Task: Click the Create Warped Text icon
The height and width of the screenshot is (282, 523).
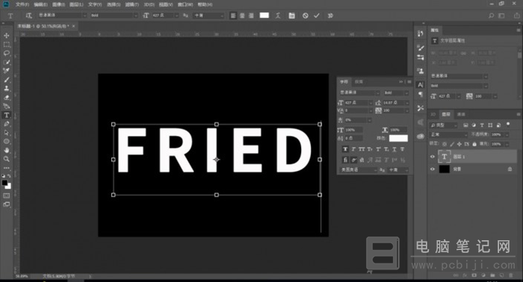Action: [278, 16]
